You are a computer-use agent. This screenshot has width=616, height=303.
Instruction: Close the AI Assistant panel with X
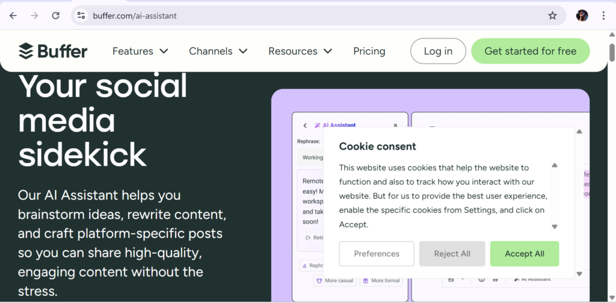(395, 126)
